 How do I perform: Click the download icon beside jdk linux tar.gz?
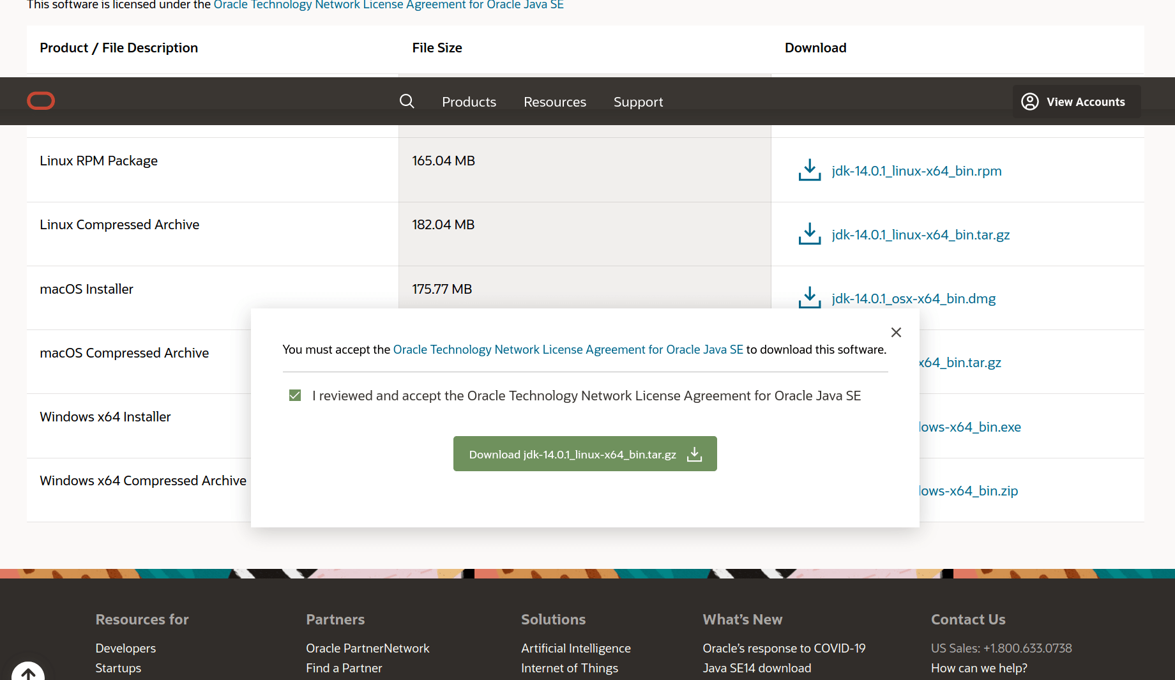click(810, 234)
